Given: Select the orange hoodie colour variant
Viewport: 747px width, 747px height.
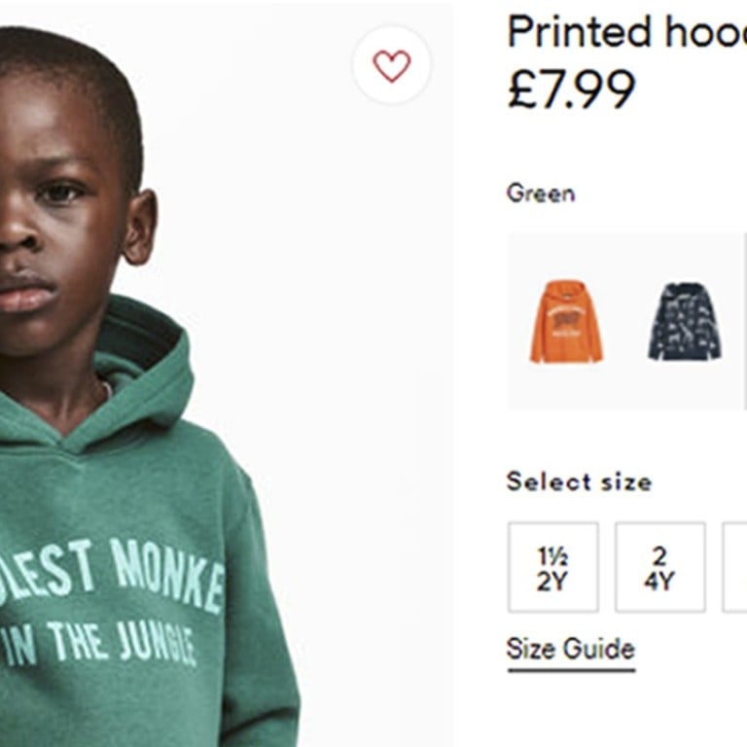Looking at the screenshot, I should (x=566, y=322).
